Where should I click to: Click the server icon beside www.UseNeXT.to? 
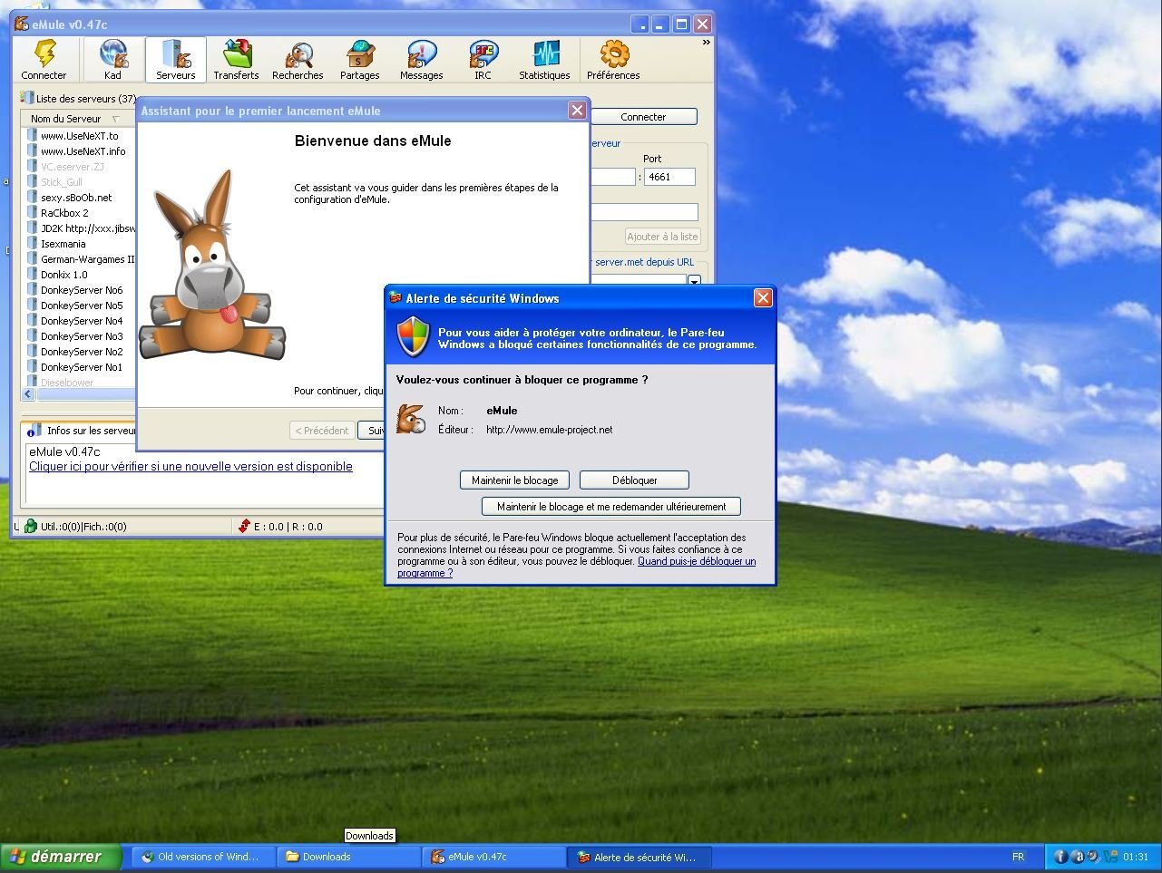coord(33,136)
